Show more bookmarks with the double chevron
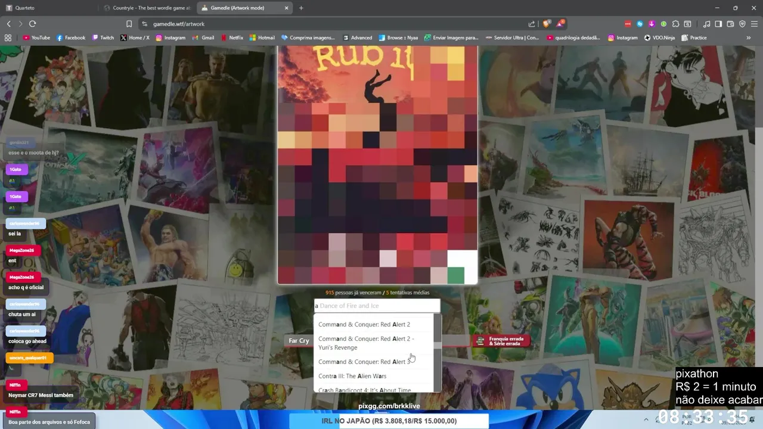Screen dimensions: 763x429 point(749,38)
